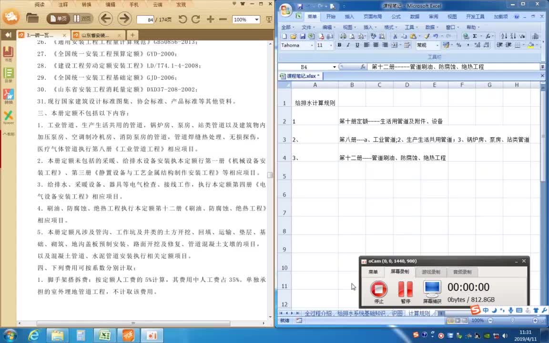
Task: Click zoom-in plus on Excel status bar
Action: [x=535, y=321]
